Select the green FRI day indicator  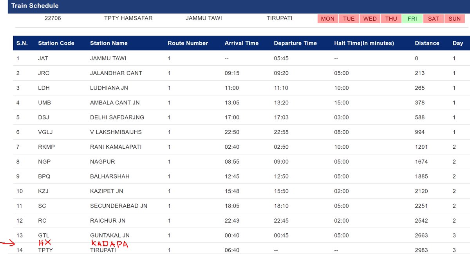(x=412, y=19)
